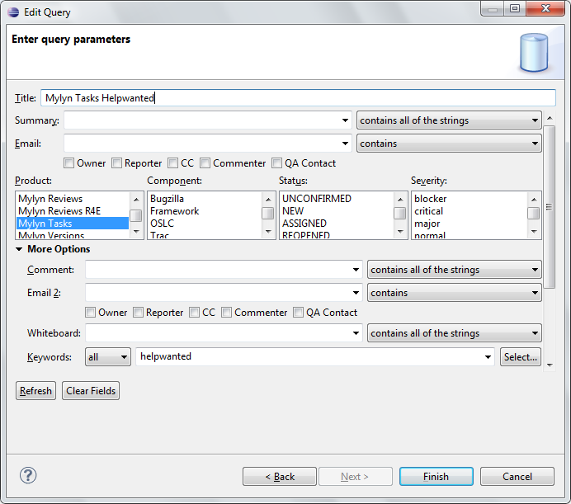
Task: Click the Clear Fields button
Action: click(91, 391)
